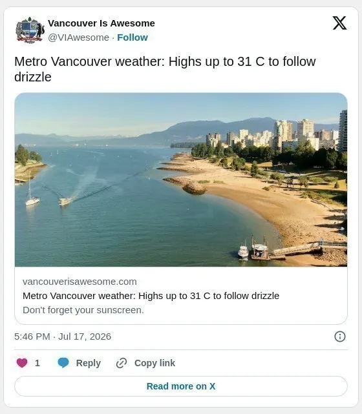The width and height of the screenshot is (362, 414).
Task: Click the vancouverisawesome.com domain text
Action: pos(80,282)
